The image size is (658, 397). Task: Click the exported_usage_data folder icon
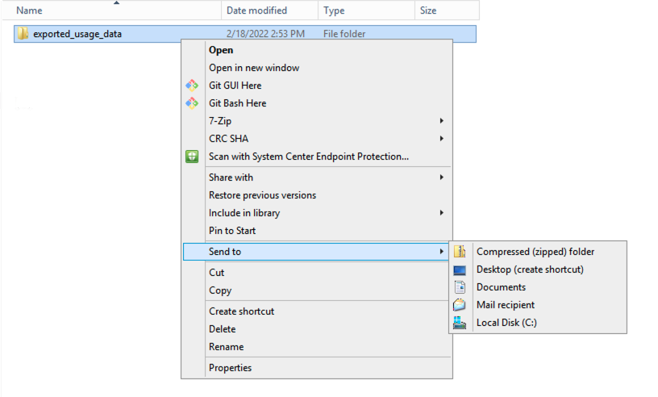23,34
